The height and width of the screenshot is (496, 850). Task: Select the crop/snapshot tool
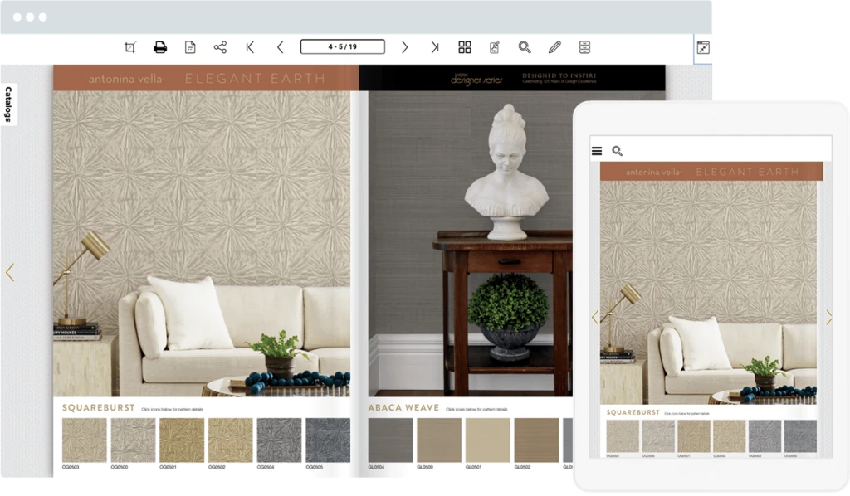click(x=129, y=46)
